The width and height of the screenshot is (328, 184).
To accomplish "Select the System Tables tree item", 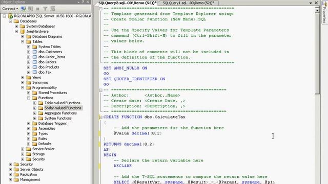I will tap(49, 47).
